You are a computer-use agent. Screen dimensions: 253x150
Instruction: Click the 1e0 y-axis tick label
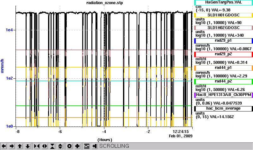tap(9, 126)
